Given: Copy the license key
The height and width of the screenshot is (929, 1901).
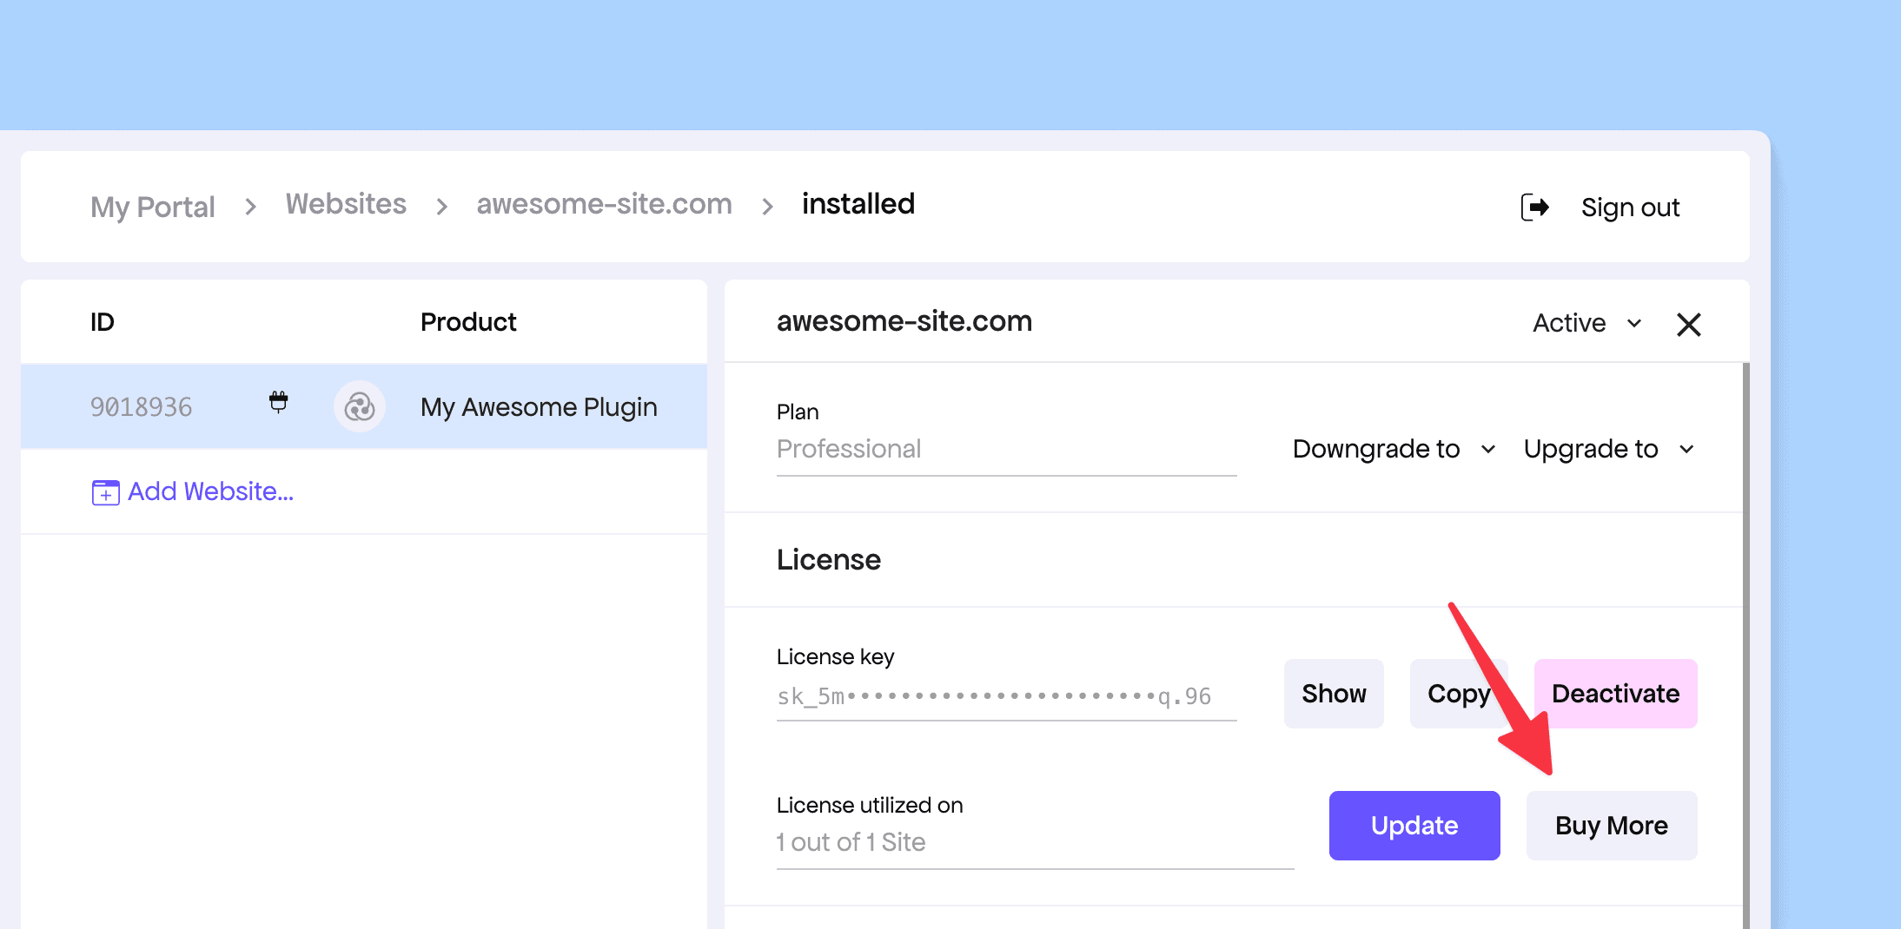Looking at the screenshot, I should point(1457,694).
